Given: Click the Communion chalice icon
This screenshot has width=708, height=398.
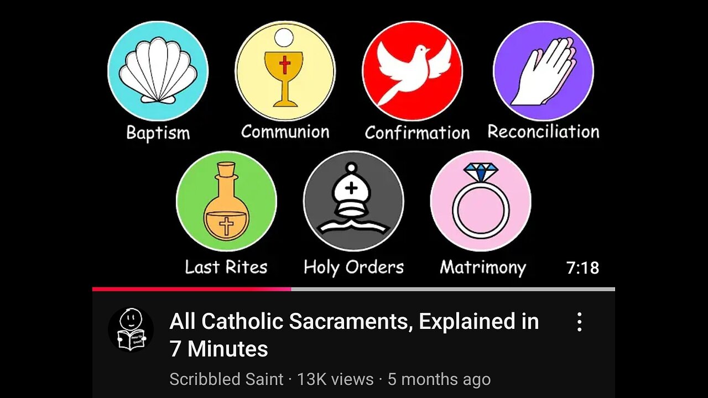Looking at the screenshot, I should [285, 71].
